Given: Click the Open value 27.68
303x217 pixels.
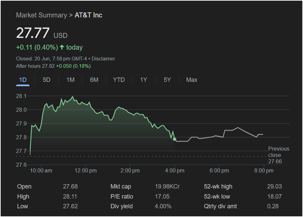Looking at the screenshot, I should tap(70, 186).
